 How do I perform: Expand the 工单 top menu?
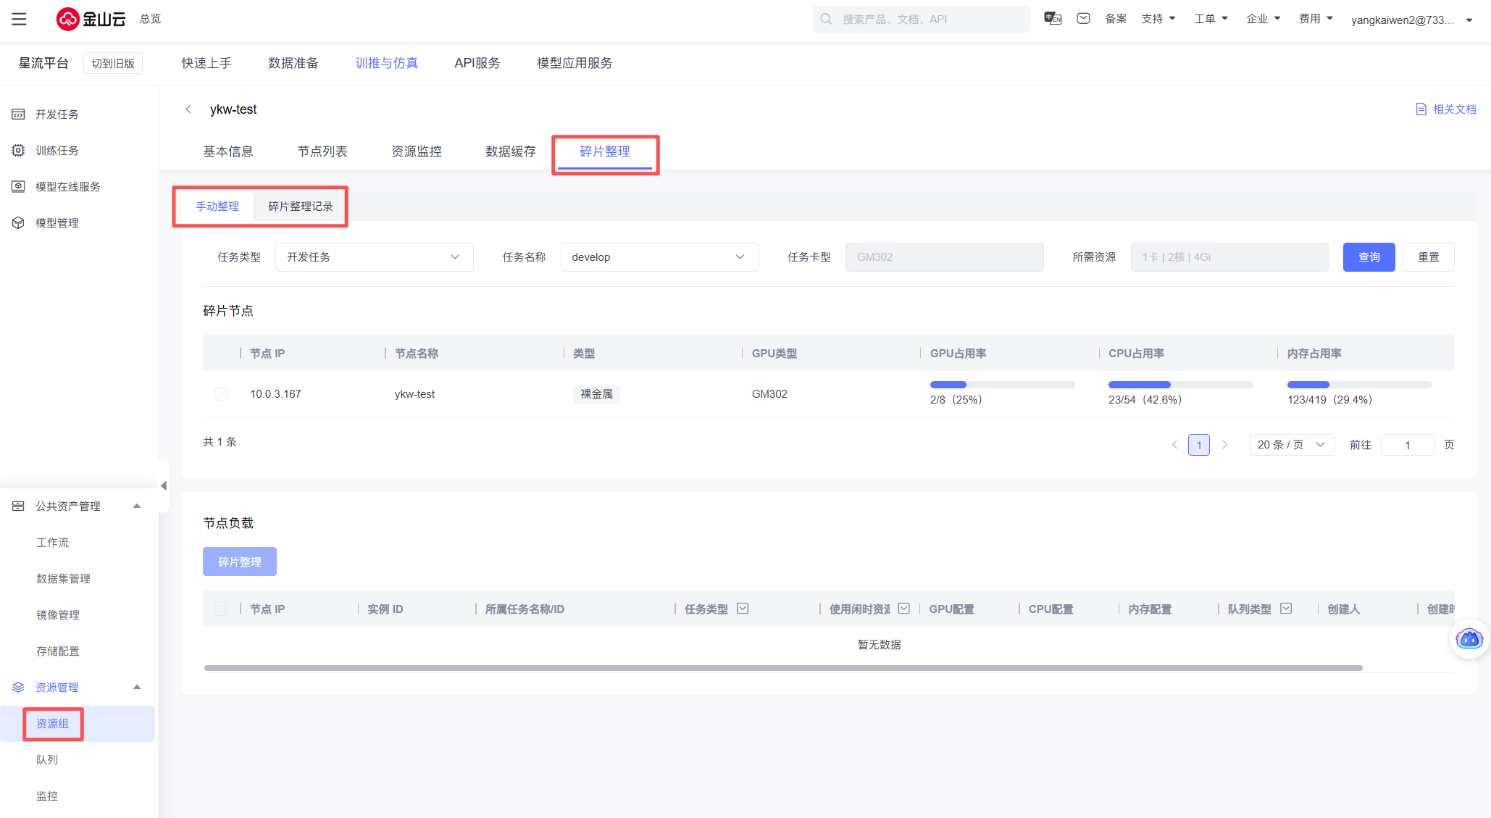1211,19
